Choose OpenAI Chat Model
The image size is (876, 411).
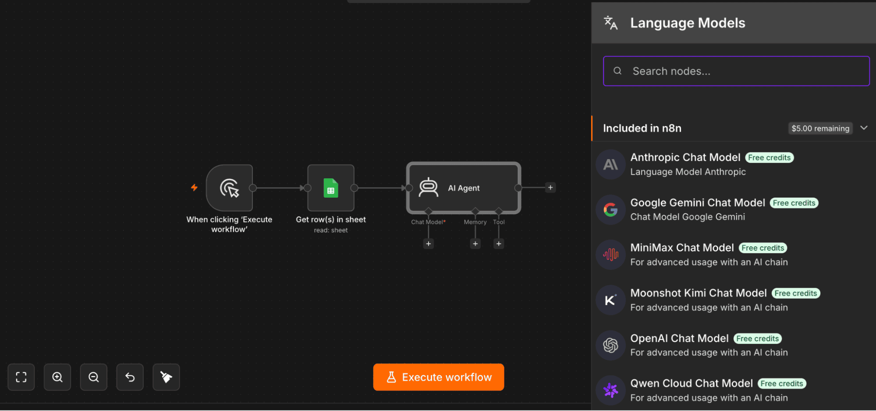(x=734, y=345)
